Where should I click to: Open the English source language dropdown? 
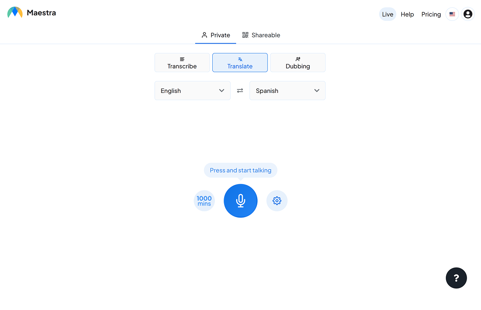click(x=192, y=90)
